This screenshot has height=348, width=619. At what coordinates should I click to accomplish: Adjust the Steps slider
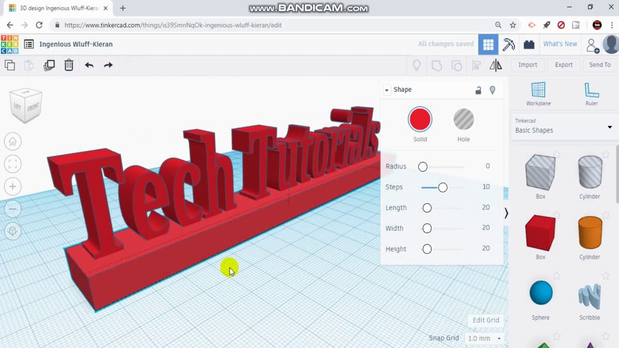pos(442,188)
